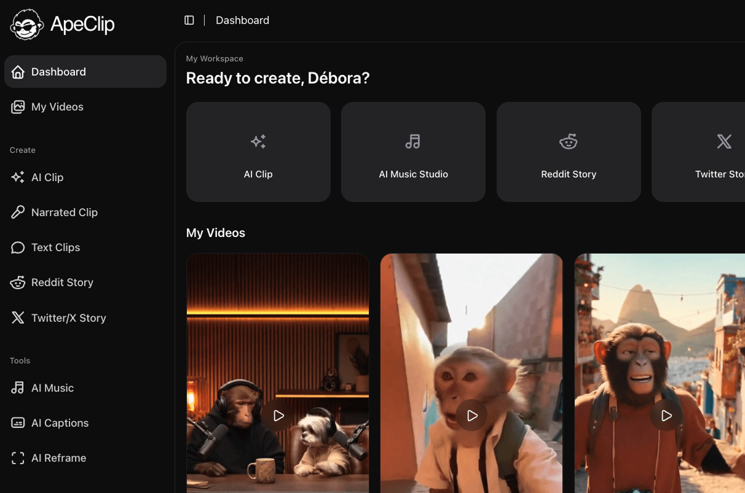This screenshot has width=745, height=493.
Task: Click the Dashboard breadcrumb at the top
Action: [242, 20]
